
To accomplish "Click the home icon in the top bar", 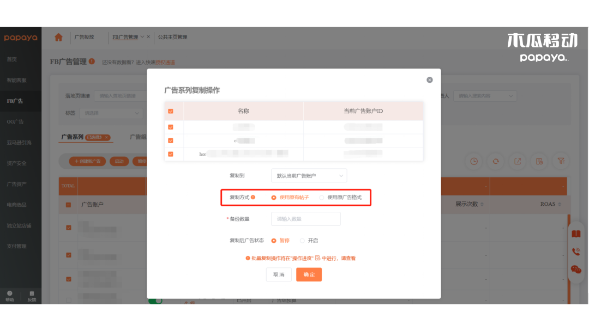I will point(58,38).
